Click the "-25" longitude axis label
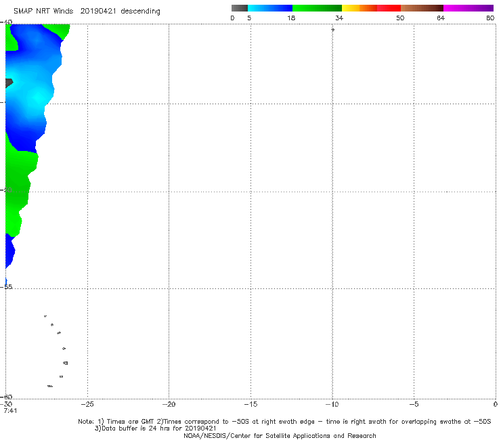Image resolution: width=501 pixels, height=440 pixels. [87, 404]
